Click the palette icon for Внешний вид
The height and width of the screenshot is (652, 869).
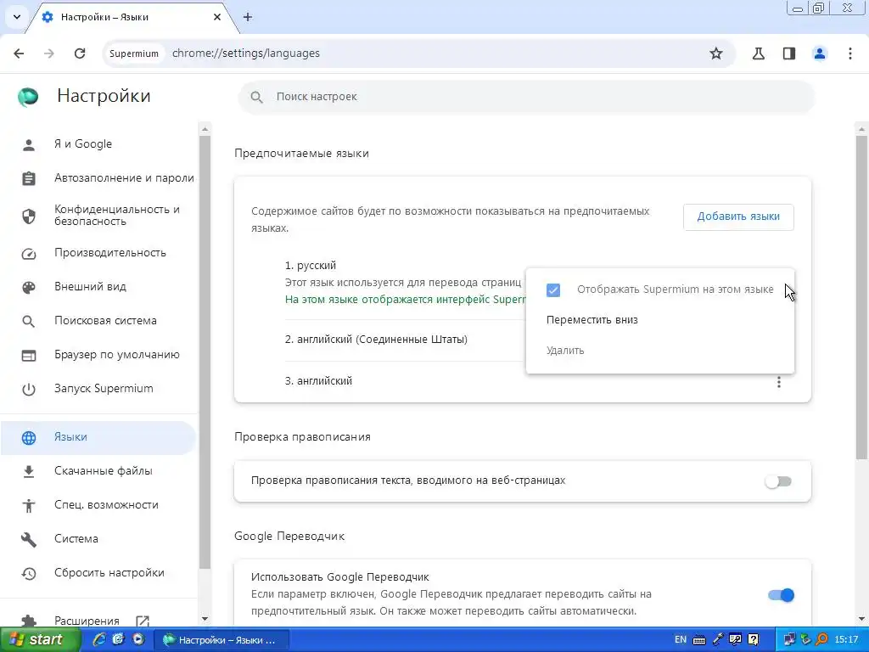pos(28,287)
